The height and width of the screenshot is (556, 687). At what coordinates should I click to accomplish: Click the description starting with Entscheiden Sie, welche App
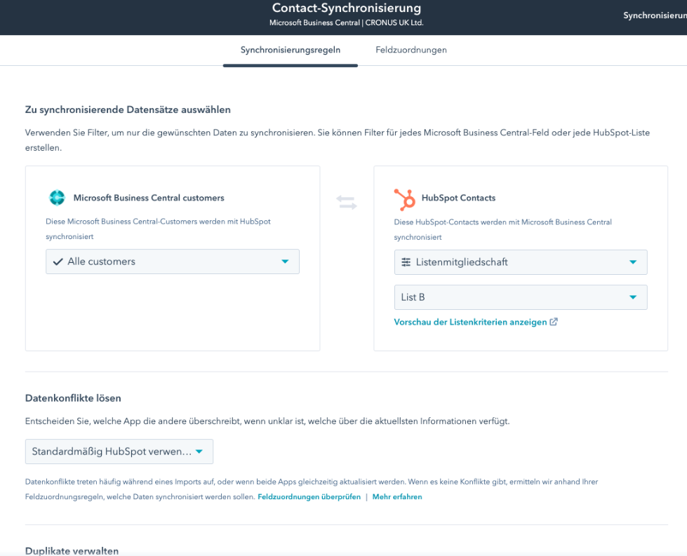tap(267, 421)
